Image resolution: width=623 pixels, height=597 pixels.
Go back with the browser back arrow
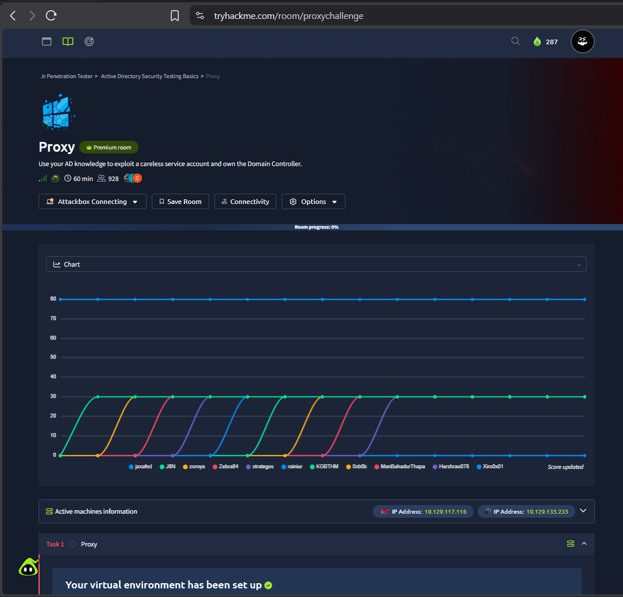[x=13, y=16]
